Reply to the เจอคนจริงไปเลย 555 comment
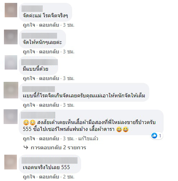 pyautogui.click(x=49, y=177)
